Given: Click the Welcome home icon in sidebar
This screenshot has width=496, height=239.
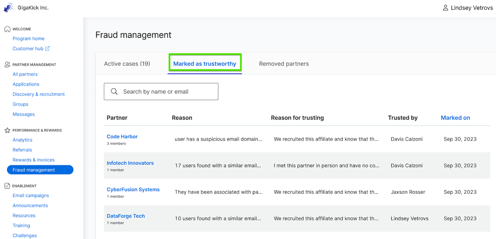Looking at the screenshot, I should click(x=7, y=29).
